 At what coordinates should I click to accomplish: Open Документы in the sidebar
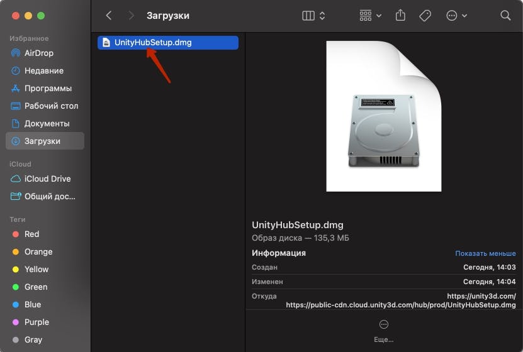pyautogui.click(x=45, y=124)
